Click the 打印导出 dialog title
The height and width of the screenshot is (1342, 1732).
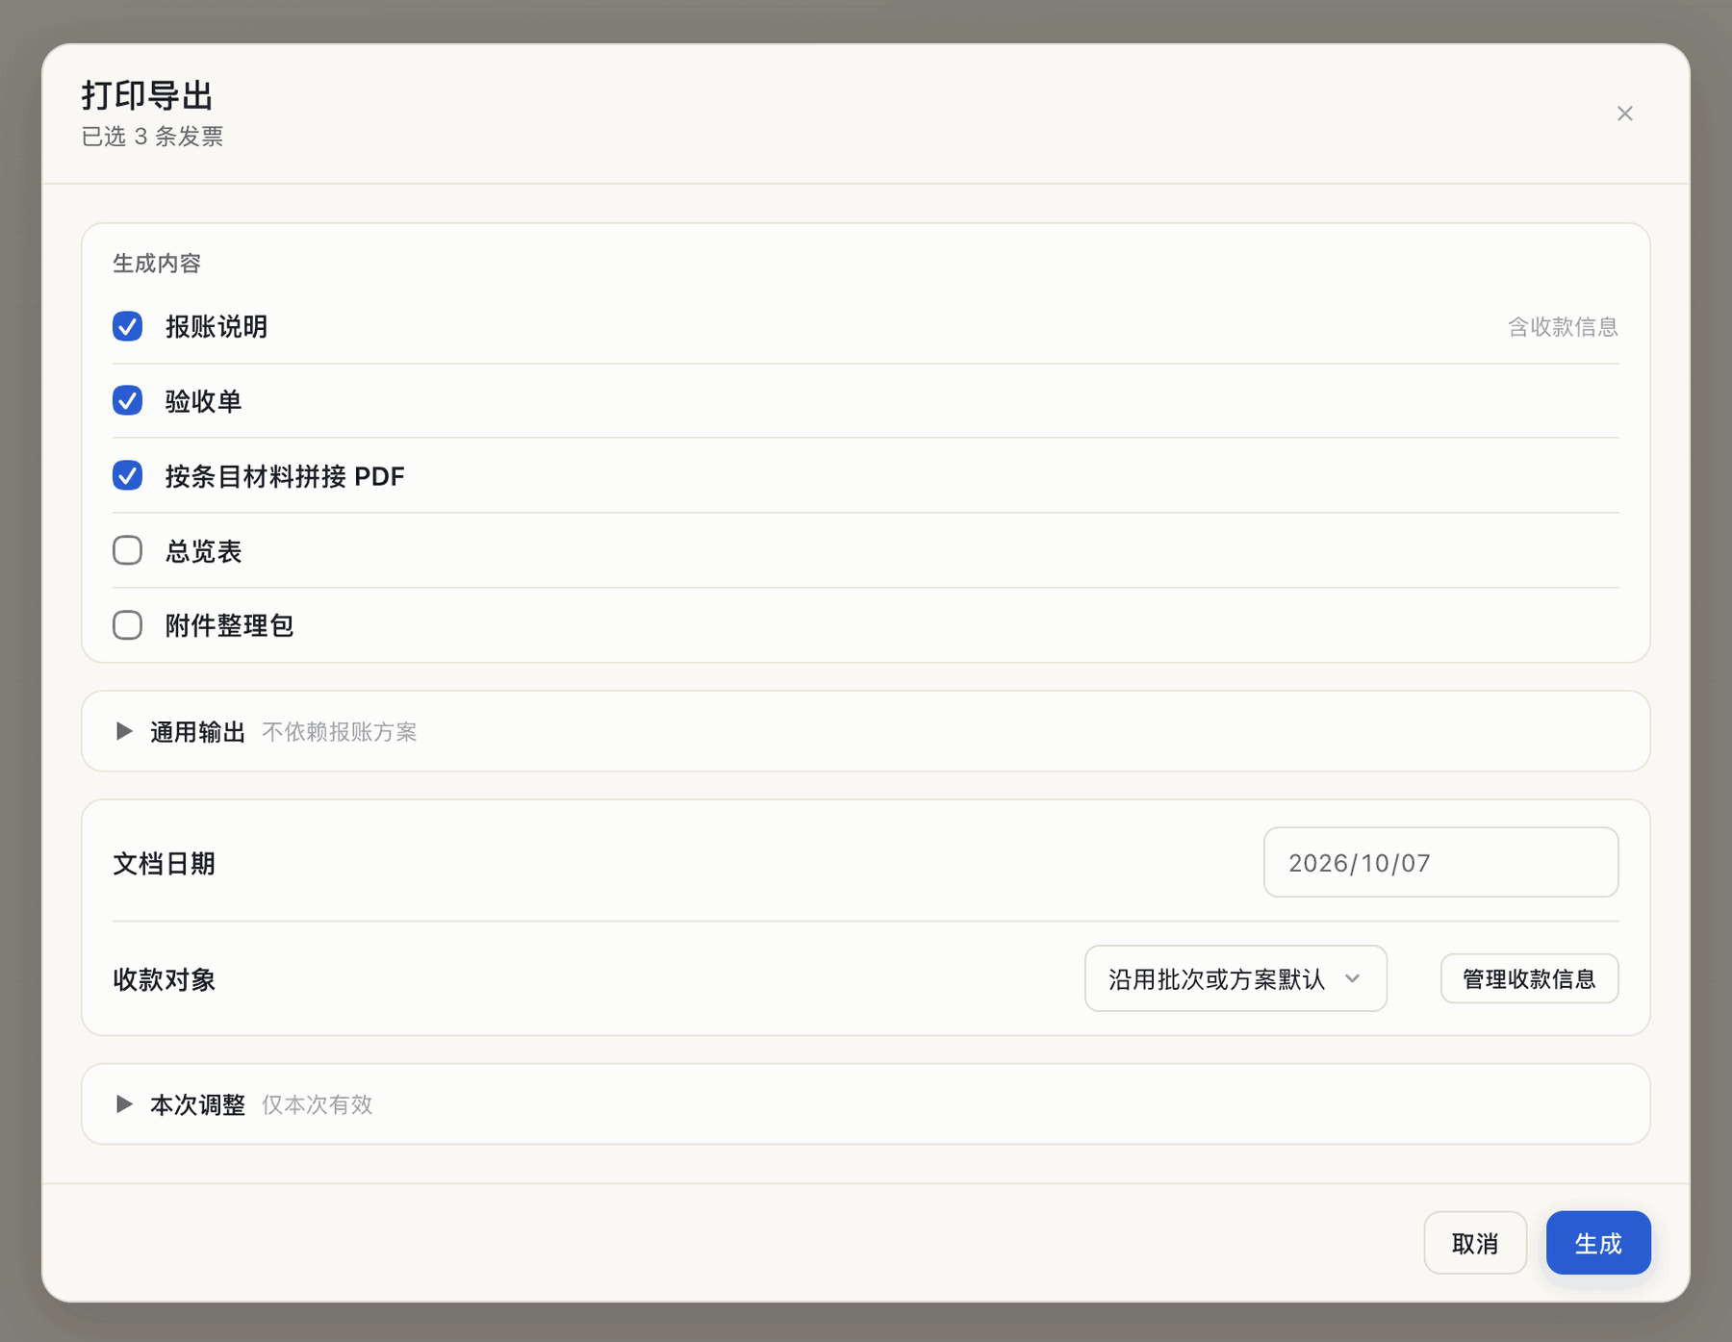(x=147, y=95)
